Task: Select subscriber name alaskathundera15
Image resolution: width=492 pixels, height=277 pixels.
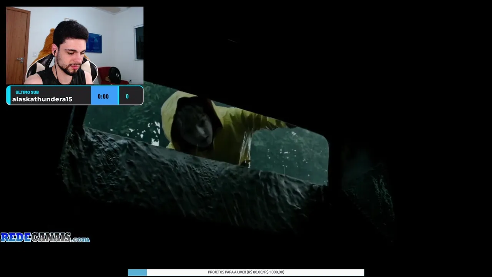Action: (42, 99)
